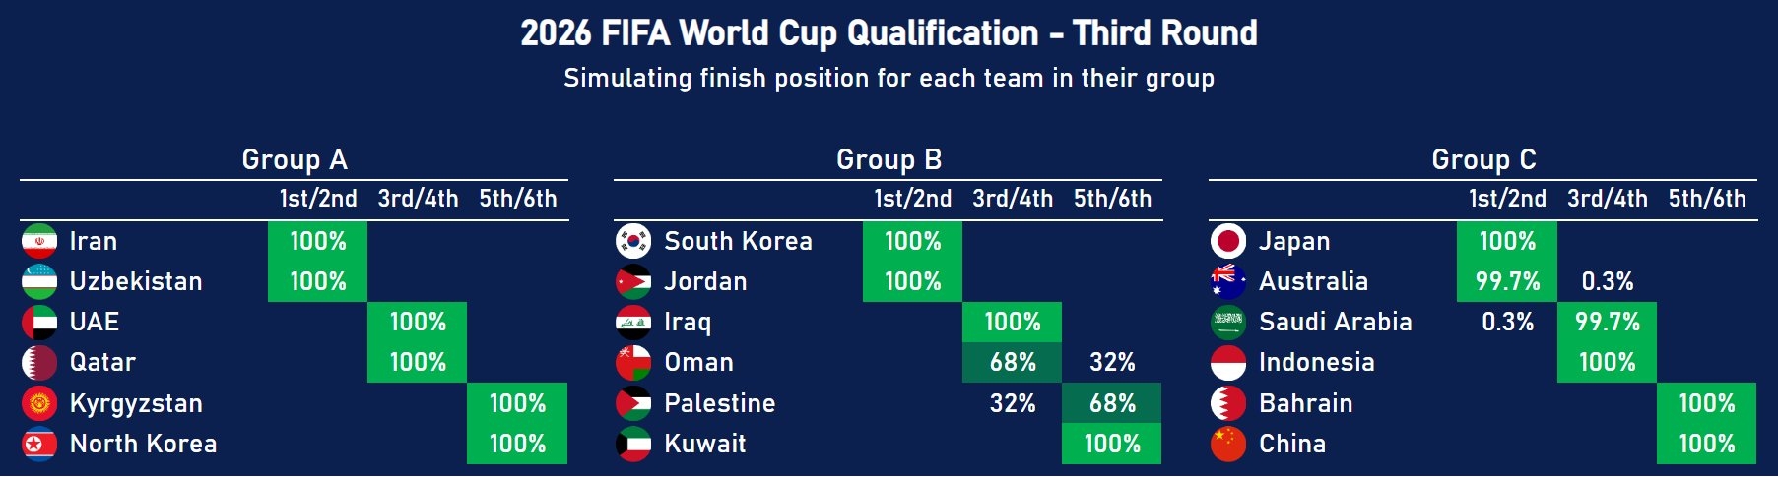Click Palestine's 32% probability value
This screenshot has height=477, width=1778.
[1013, 403]
